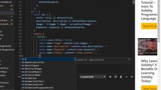The image size is (161, 90).
Task: Click the 'const $: JQueryStatic' detail text
Action: pyautogui.click(x=91, y=60)
